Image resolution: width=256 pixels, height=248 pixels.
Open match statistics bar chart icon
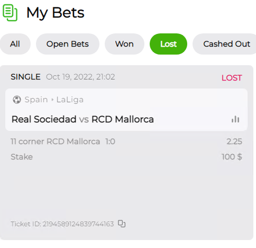pos(235,119)
